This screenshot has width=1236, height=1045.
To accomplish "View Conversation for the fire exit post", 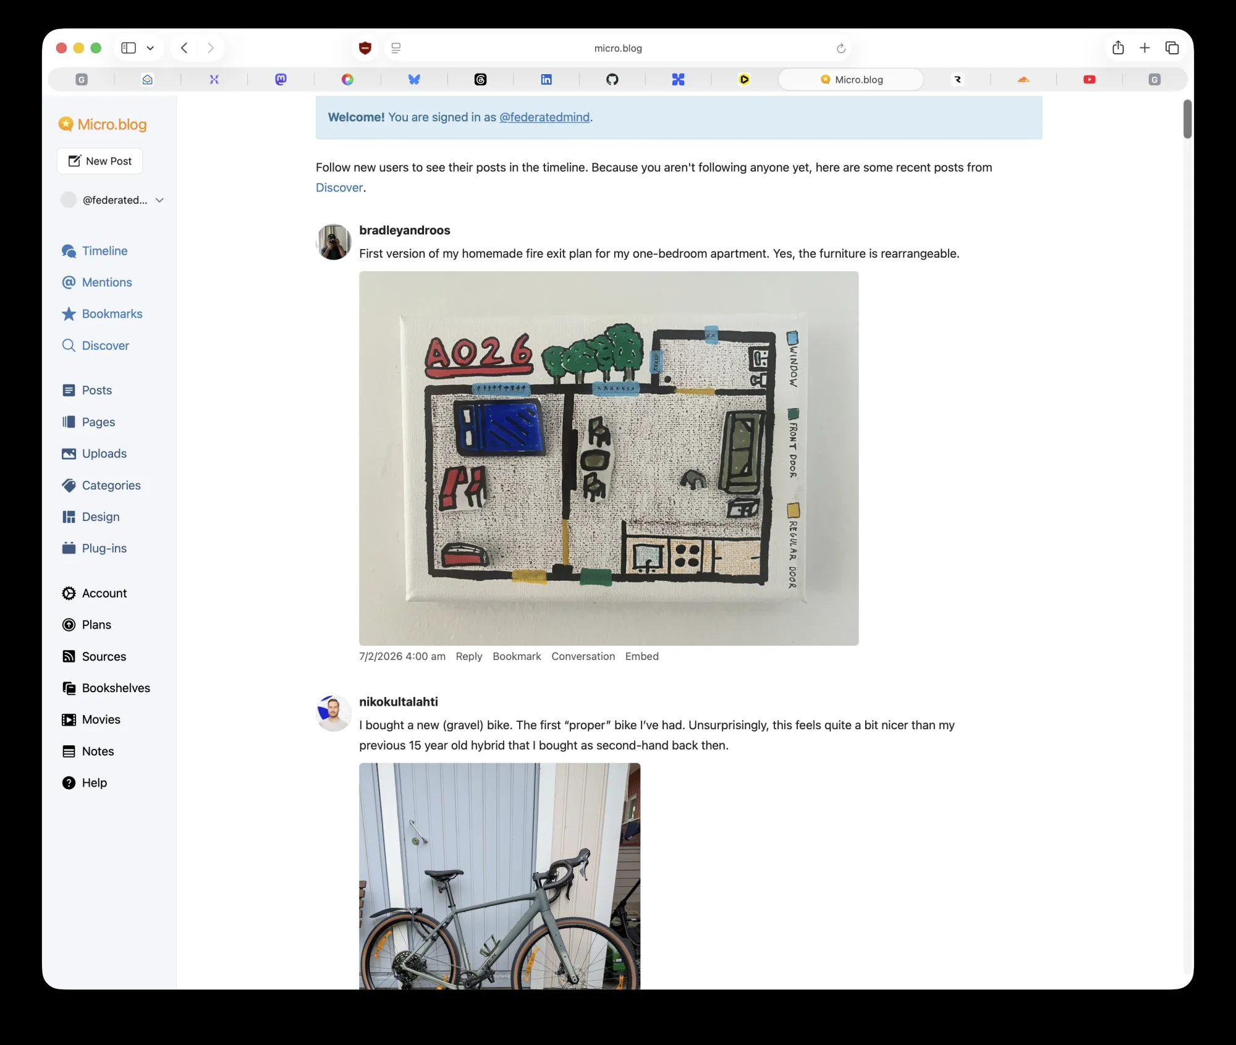I will point(583,656).
